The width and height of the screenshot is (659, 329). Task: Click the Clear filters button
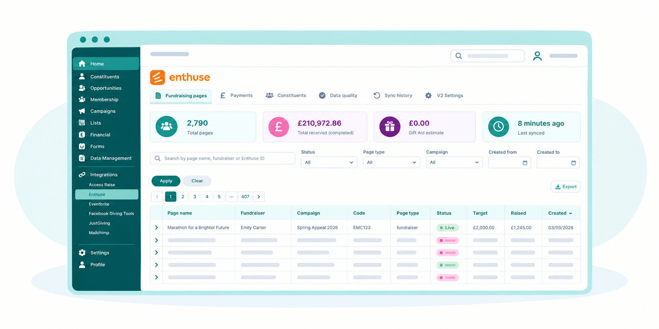pos(197,181)
